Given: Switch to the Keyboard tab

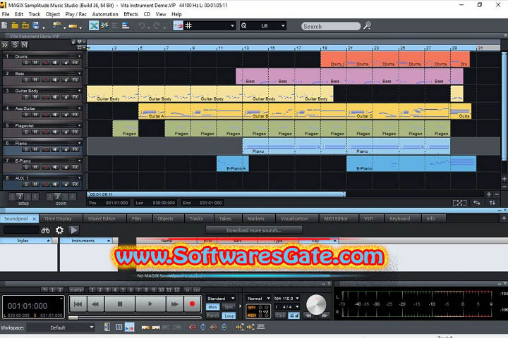Looking at the screenshot, I should click(x=399, y=219).
